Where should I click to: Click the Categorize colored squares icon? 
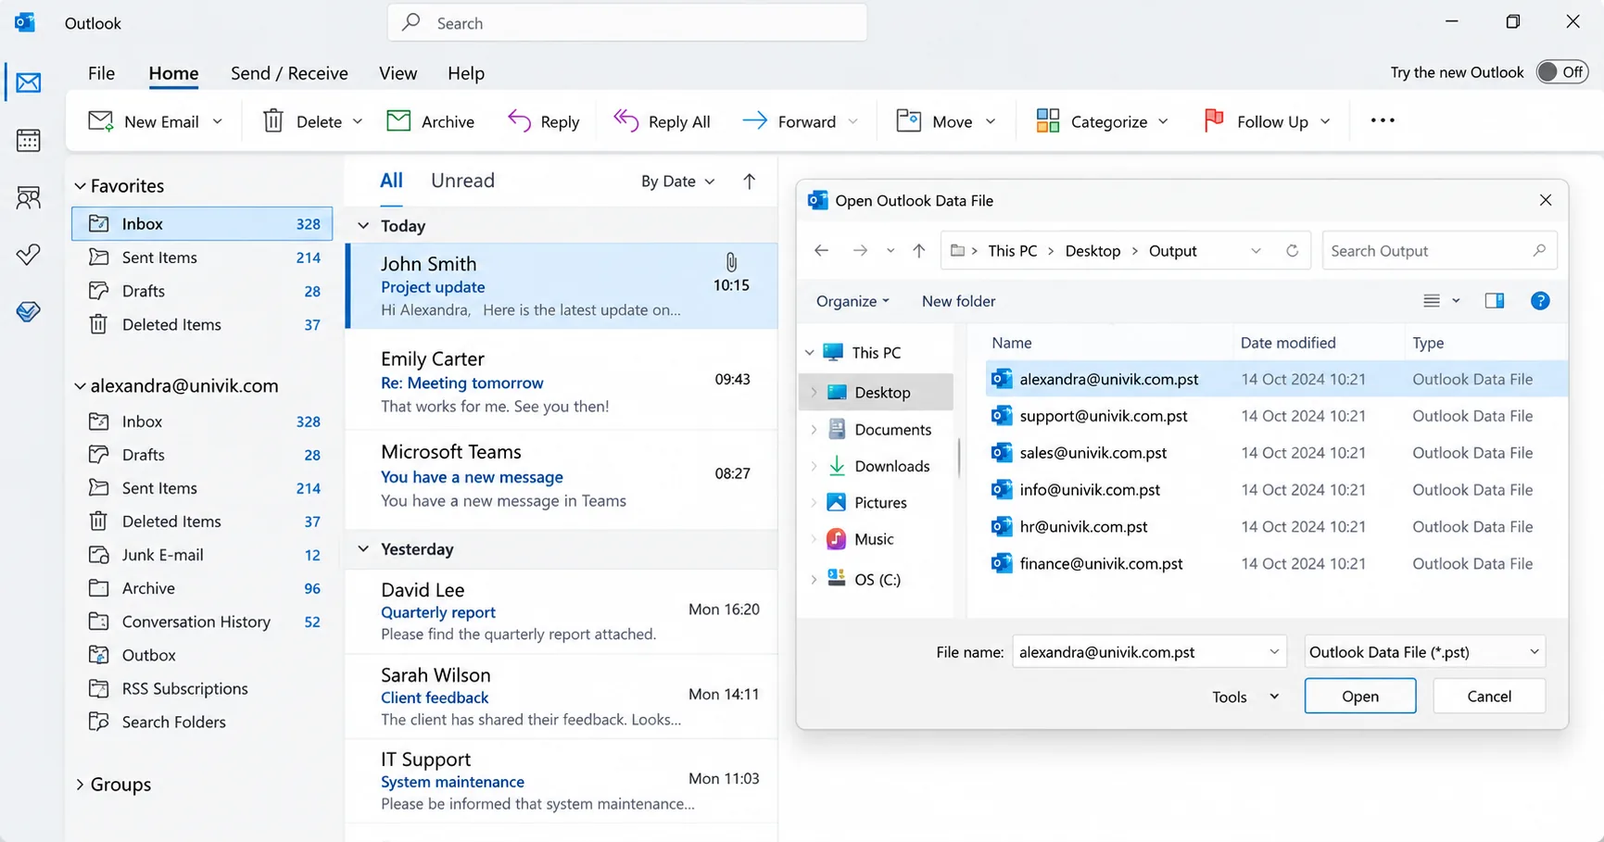tap(1048, 121)
